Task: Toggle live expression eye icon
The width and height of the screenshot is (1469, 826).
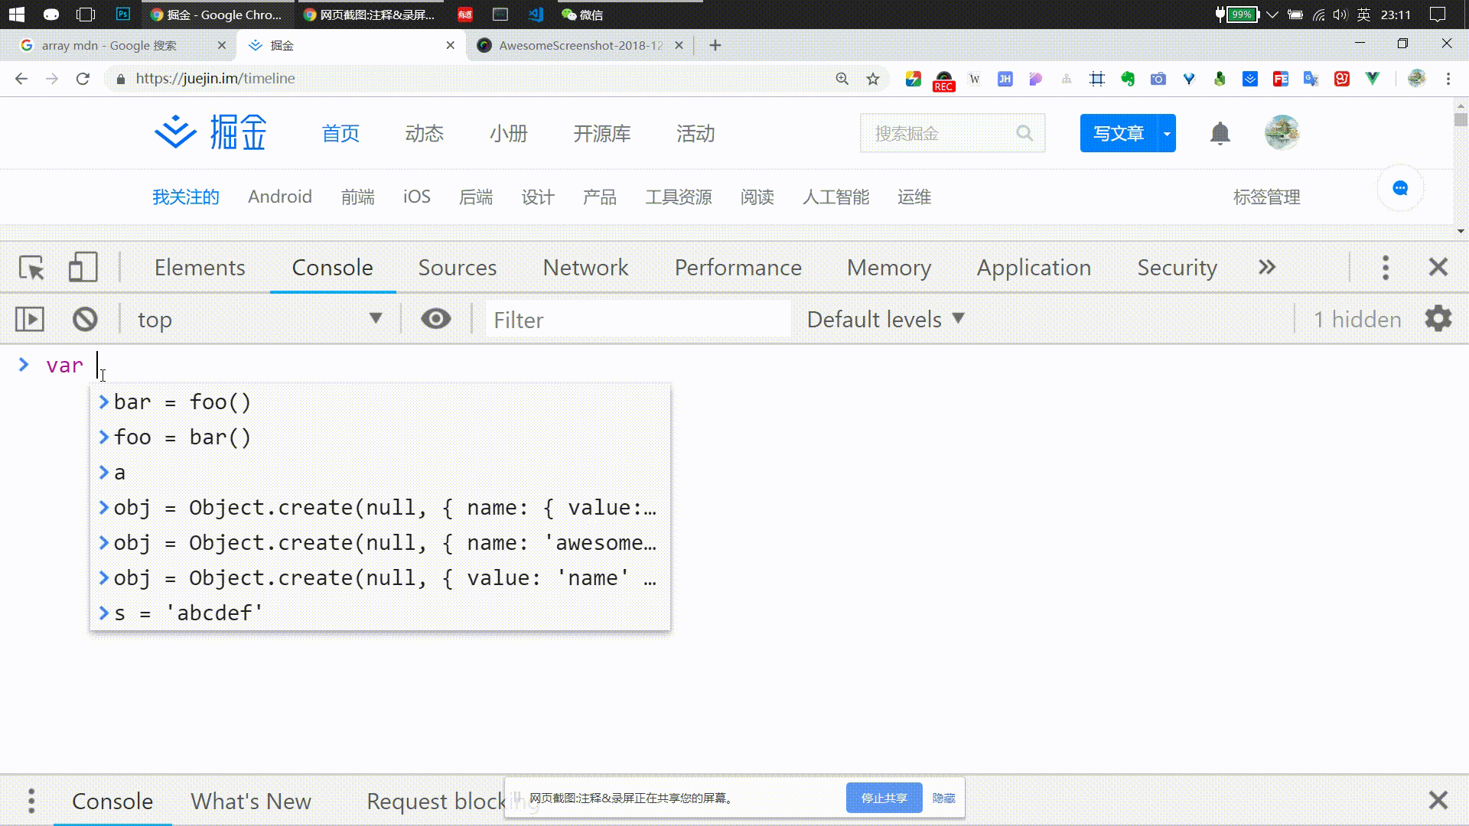Action: point(436,319)
